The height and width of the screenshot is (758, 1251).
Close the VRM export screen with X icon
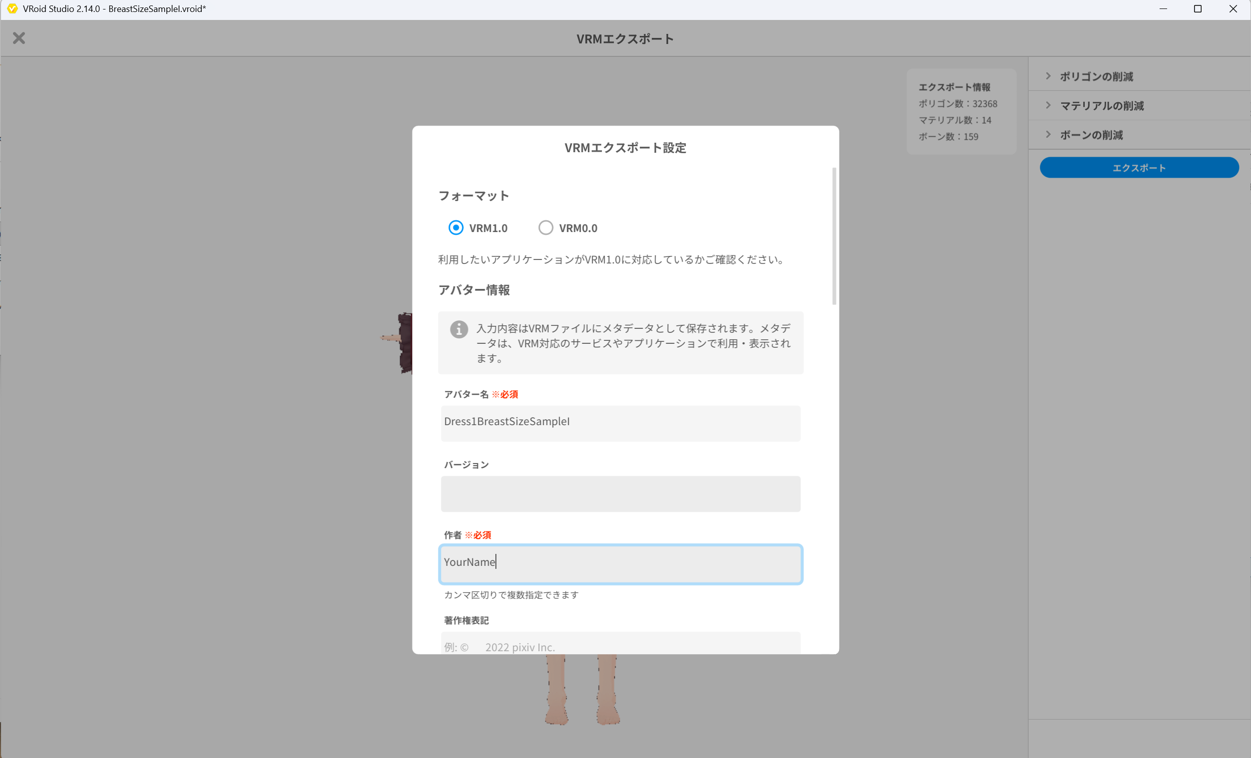(19, 38)
